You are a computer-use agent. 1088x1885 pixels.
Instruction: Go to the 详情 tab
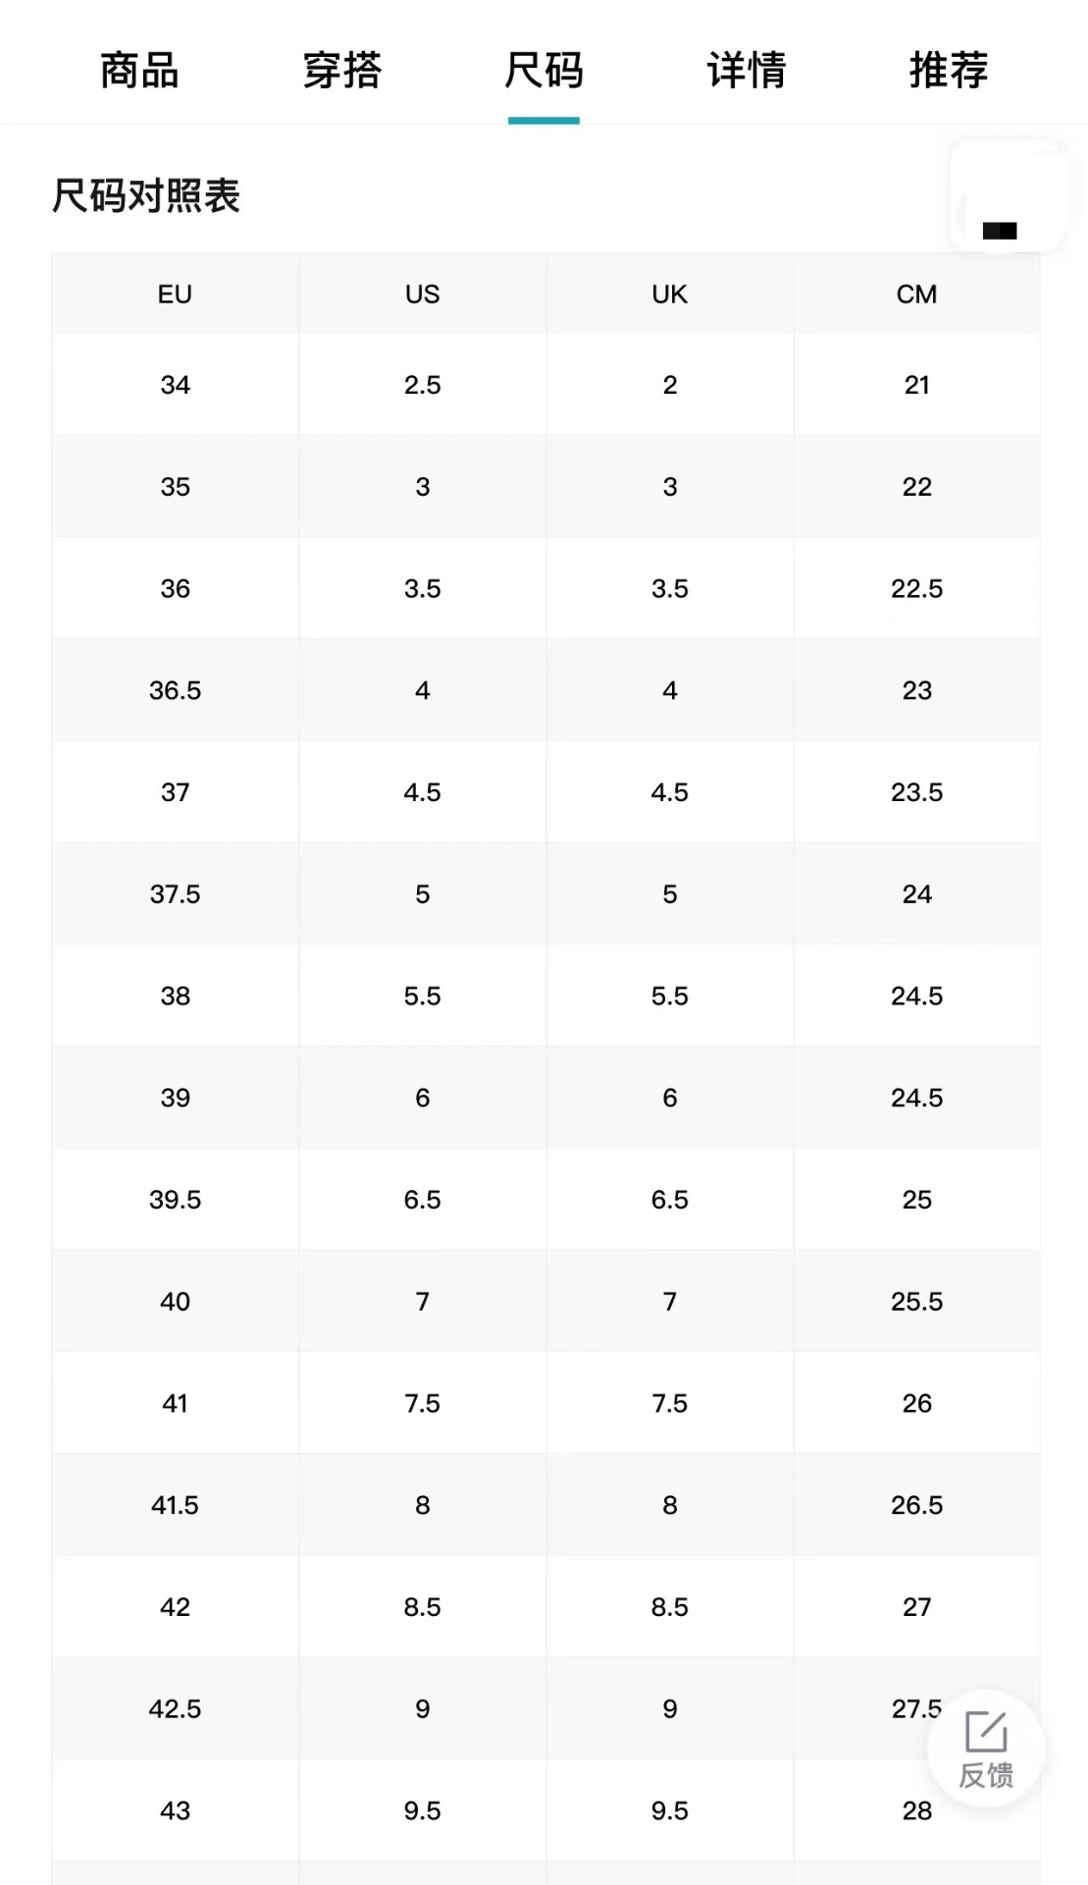click(746, 71)
